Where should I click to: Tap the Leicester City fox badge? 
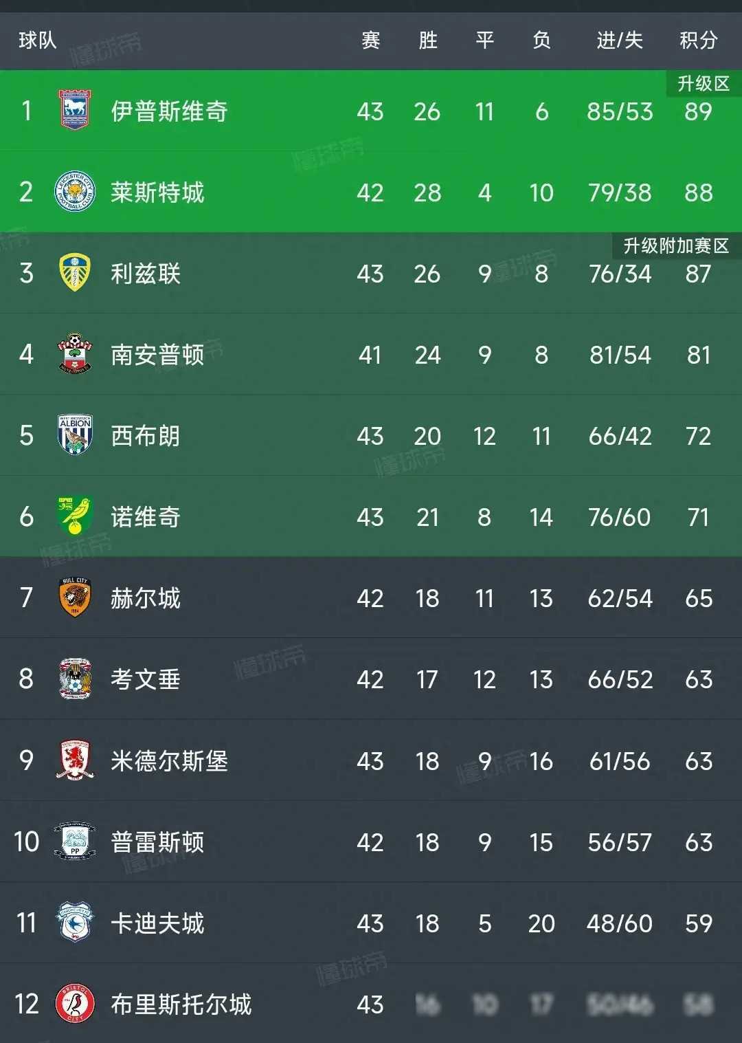click(x=75, y=191)
